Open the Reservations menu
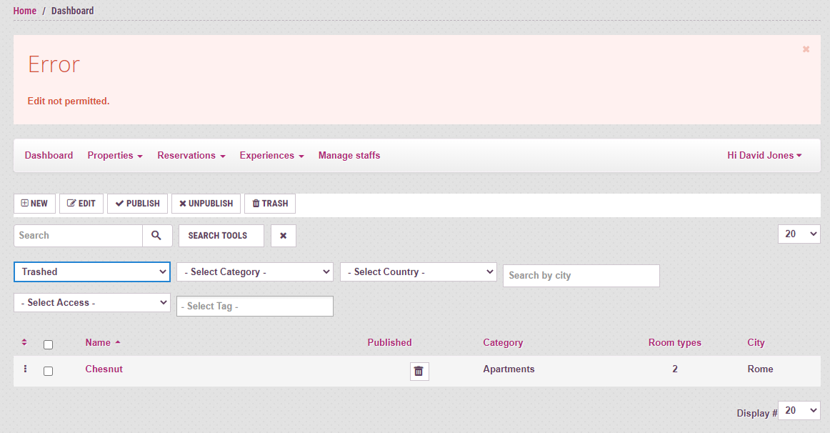 (x=191, y=155)
